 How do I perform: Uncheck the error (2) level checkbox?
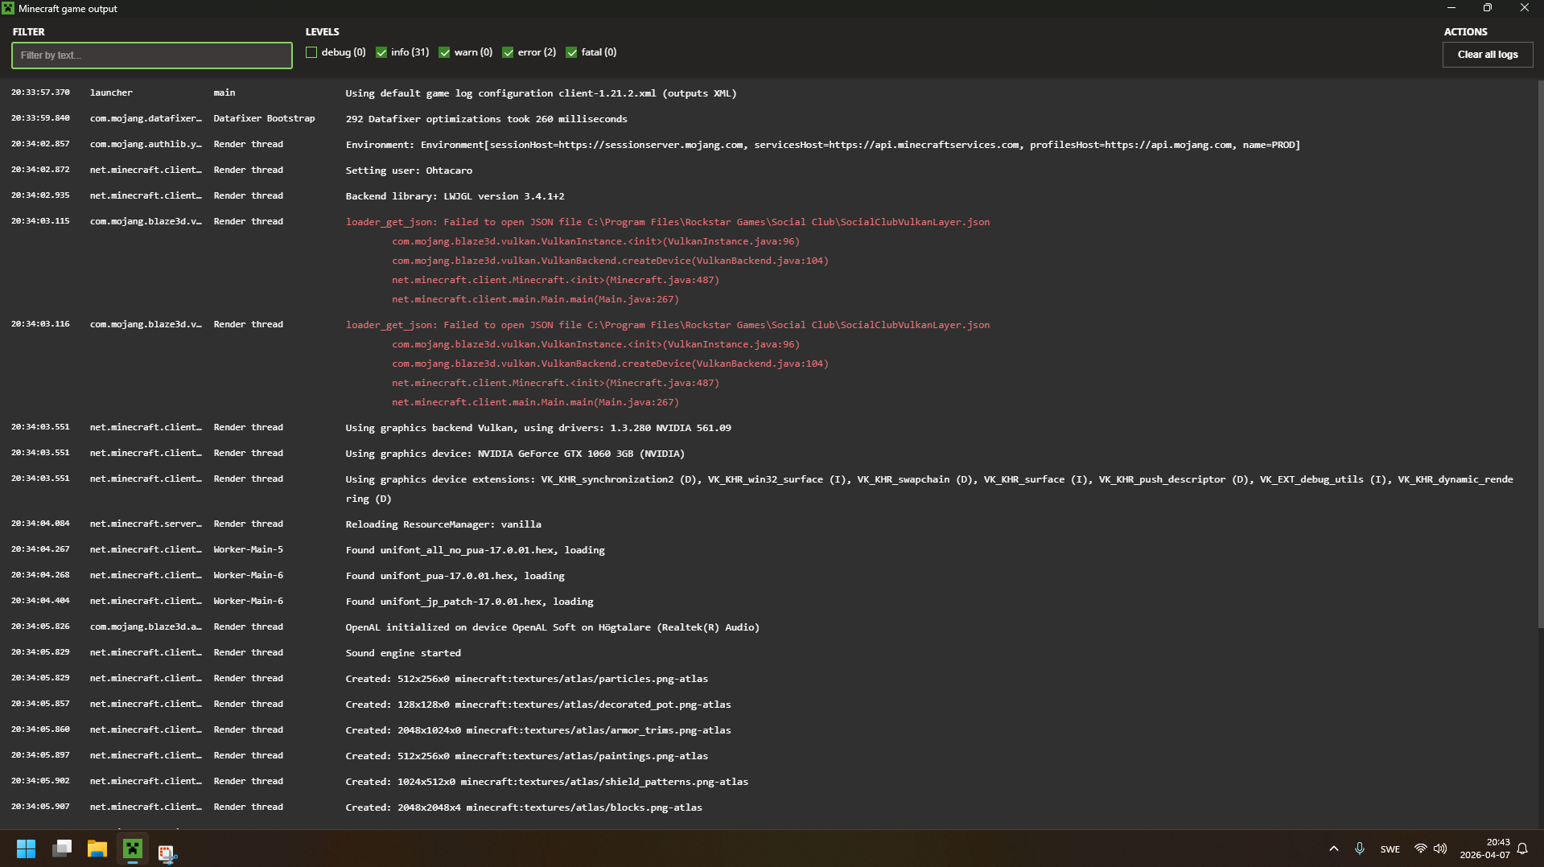508,52
